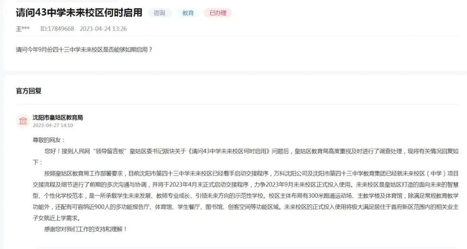Click the post timestamp 2023-04-24 13:26
467x249 pixels.
[103, 29]
